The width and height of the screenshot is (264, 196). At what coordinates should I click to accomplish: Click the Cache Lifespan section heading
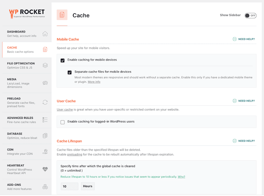pyautogui.click(x=69, y=141)
